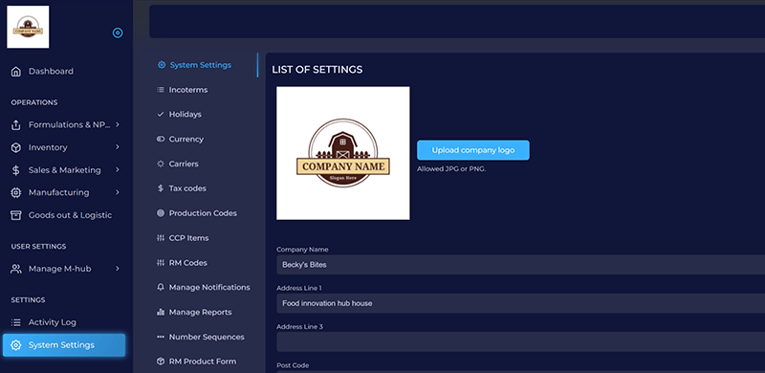Click the Manage Notifications bell icon
This screenshot has height=373, width=765.
(161, 287)
